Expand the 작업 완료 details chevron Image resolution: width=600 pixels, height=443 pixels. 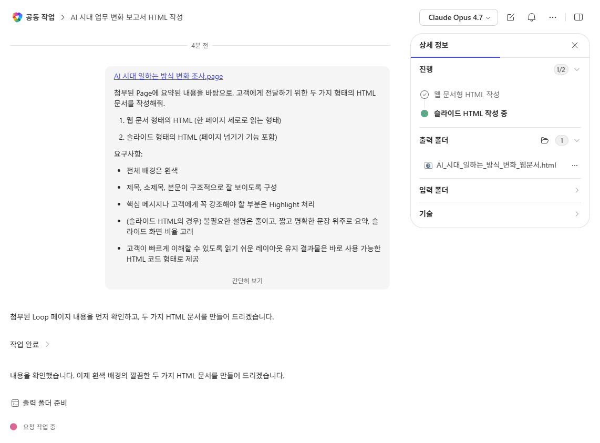pyautogui.click(x=47, y=344)
